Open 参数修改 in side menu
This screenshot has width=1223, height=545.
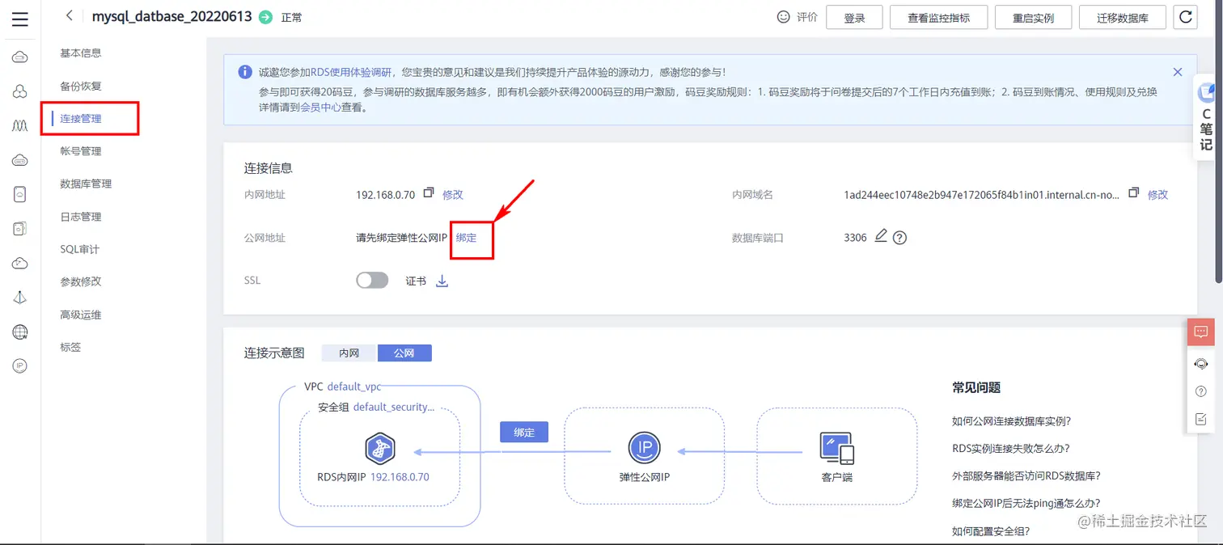coord(81,281)
